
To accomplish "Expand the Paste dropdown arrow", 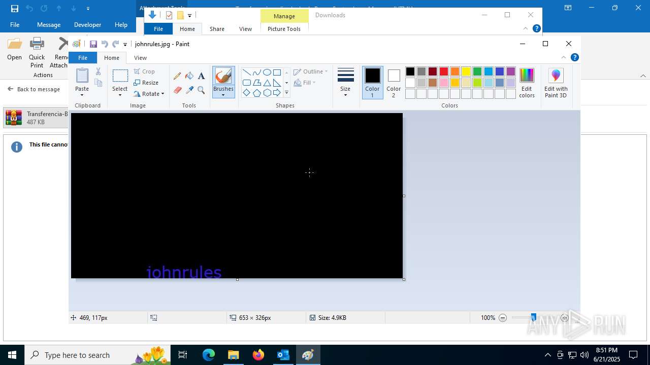I will coord(82,95).
